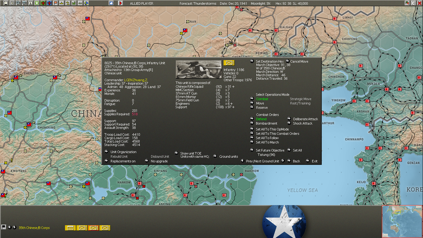Click the Disband Unit text
This screenshot has width=423, height=238.
(x=160, y=157)
